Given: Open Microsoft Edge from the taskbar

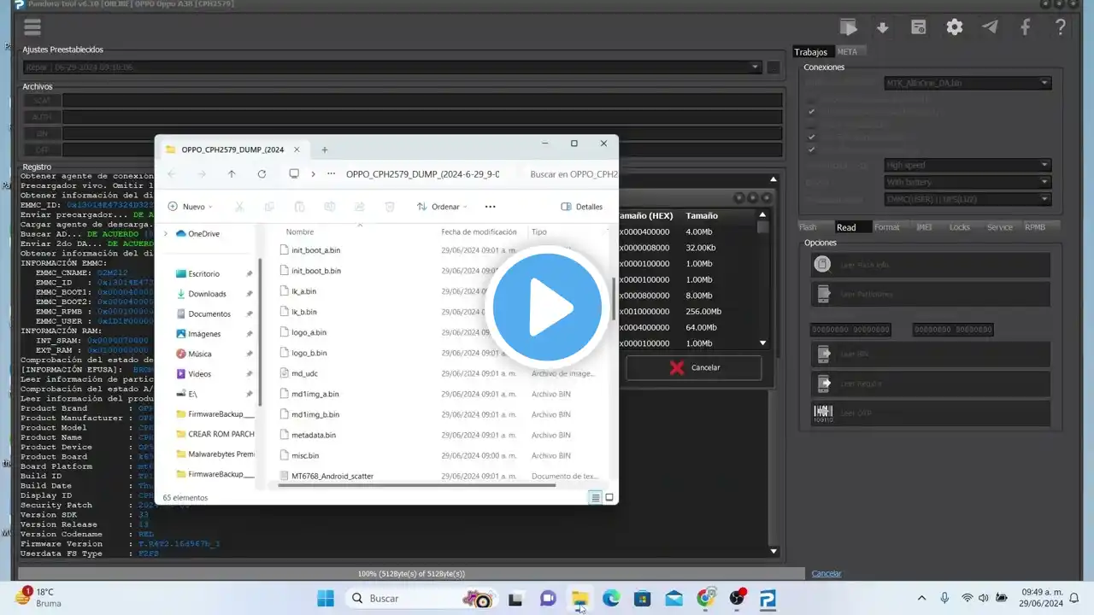Looking at the screenshot, I should tap(611, 599).
